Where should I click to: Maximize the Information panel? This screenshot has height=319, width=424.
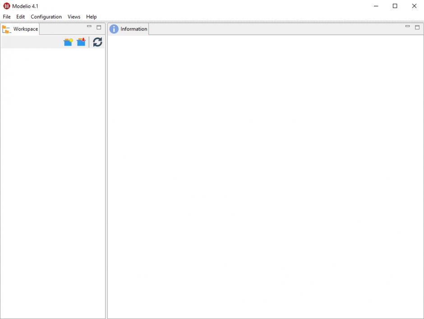point(417,27)
